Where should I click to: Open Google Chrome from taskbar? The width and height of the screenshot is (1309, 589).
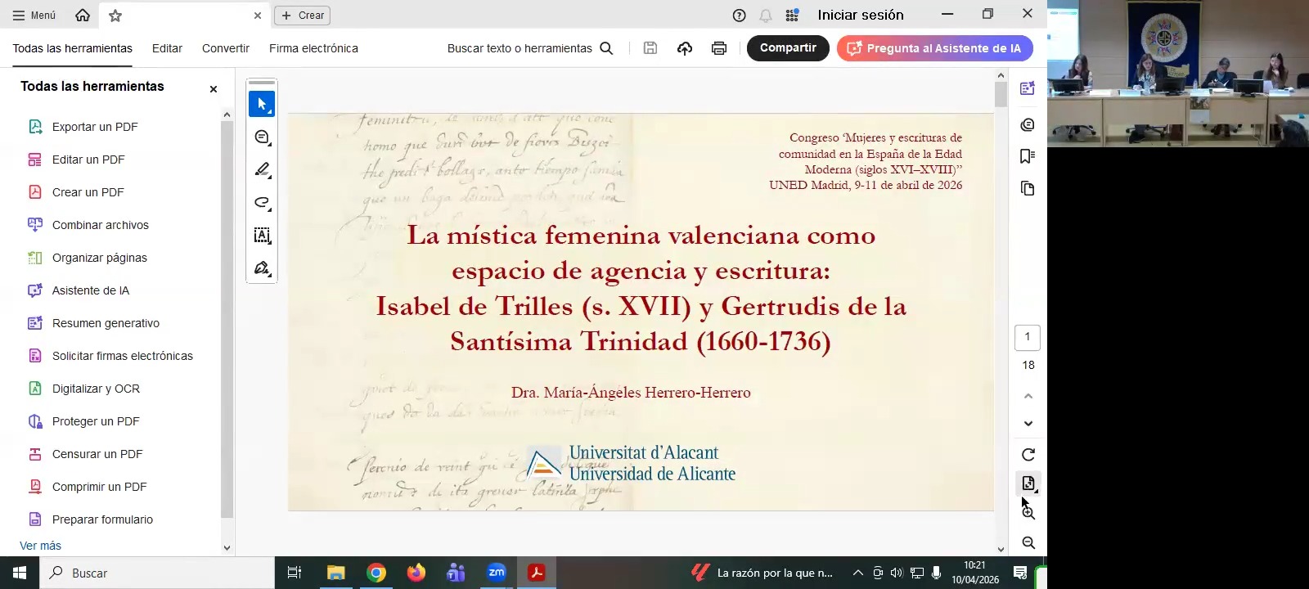[376, 573]
